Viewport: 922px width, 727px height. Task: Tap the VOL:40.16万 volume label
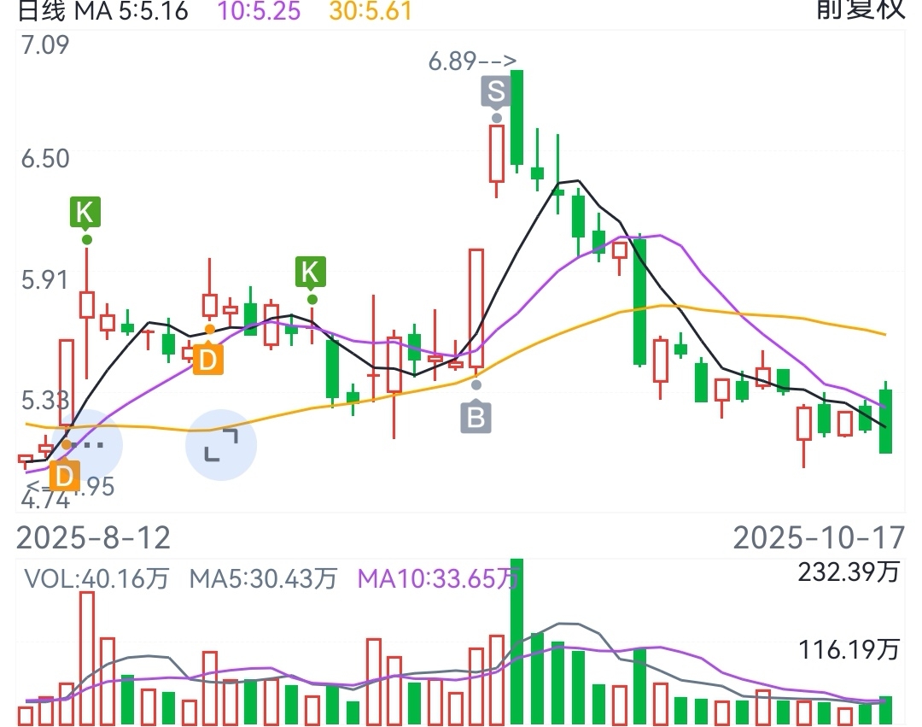click(96, 578)
